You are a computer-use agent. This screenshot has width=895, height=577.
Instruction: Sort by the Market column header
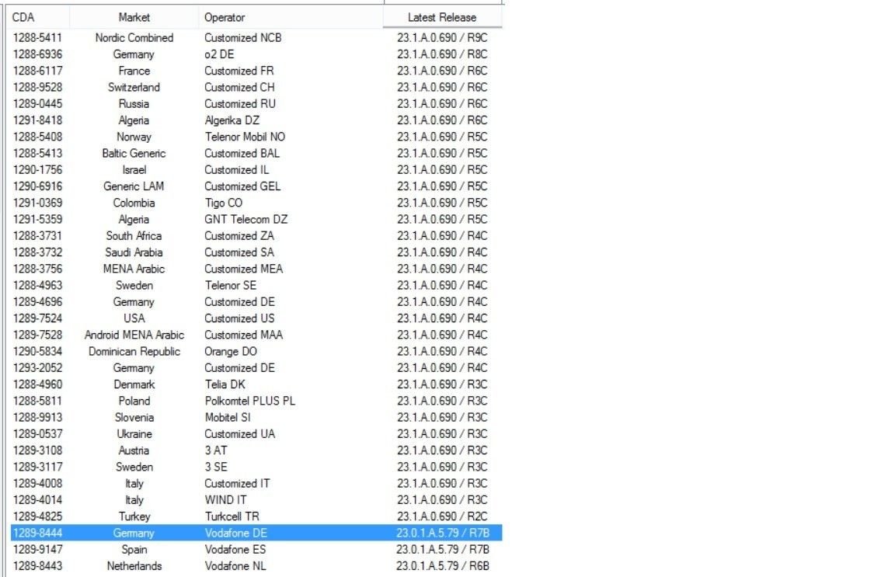[x=134, y=17]
